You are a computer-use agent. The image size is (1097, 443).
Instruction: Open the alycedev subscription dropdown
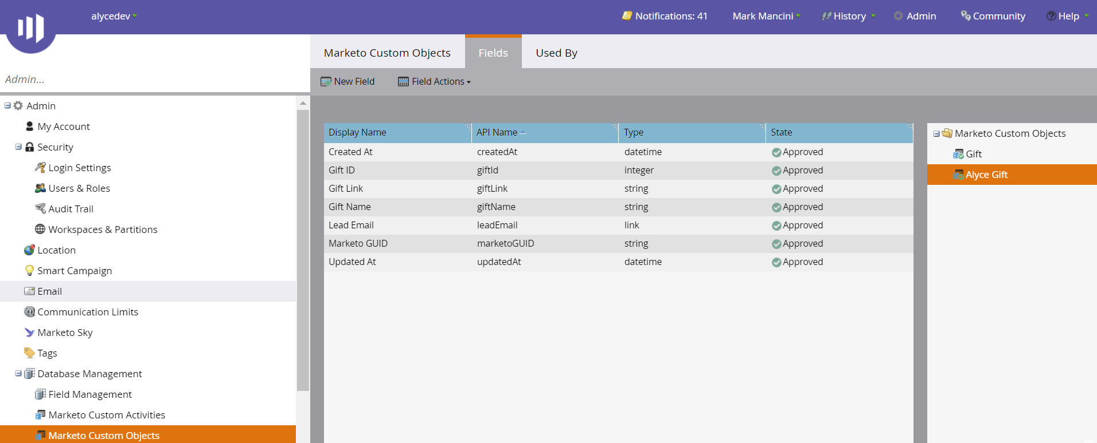click(x=114, y=16)
